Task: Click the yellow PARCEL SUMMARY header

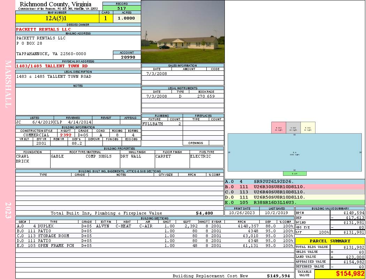Action: coord(330,241)
